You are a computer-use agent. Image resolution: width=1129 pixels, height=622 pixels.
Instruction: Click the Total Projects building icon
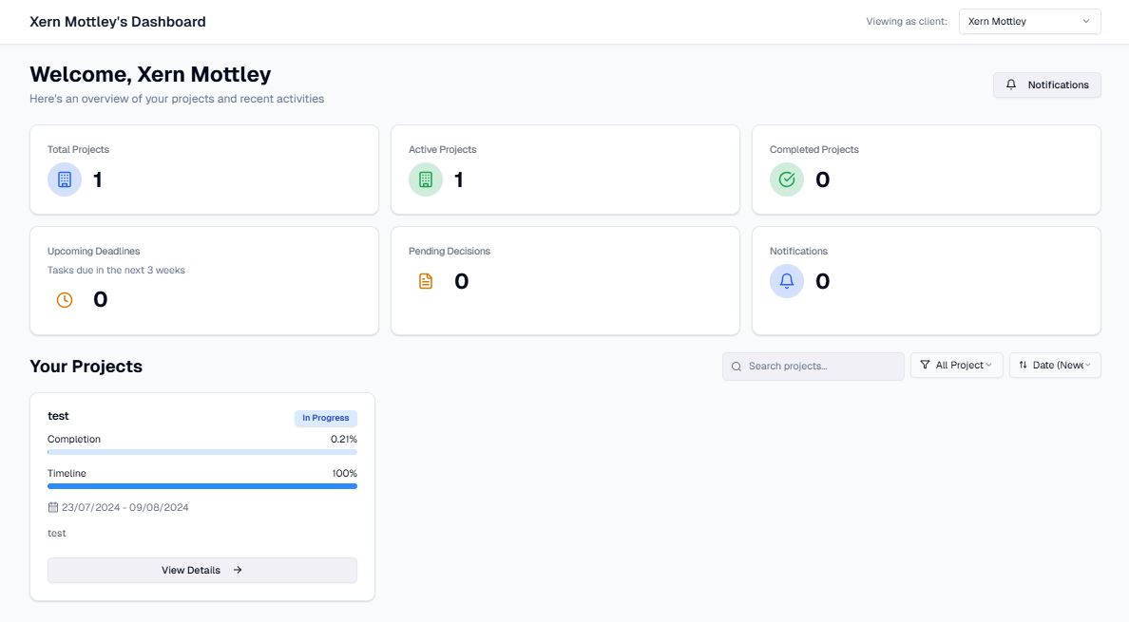tap(64, 179)
